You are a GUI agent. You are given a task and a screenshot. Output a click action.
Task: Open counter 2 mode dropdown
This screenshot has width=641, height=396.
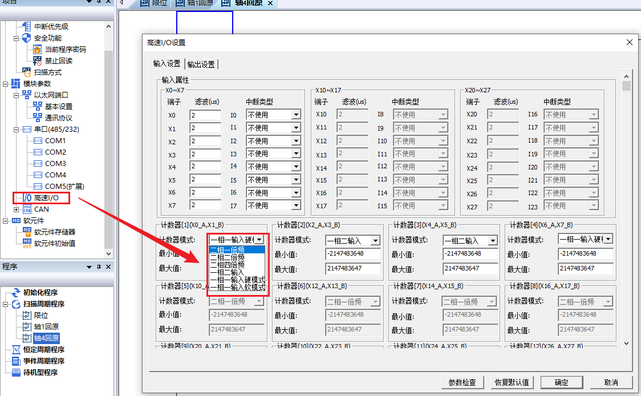pos(375,241)
